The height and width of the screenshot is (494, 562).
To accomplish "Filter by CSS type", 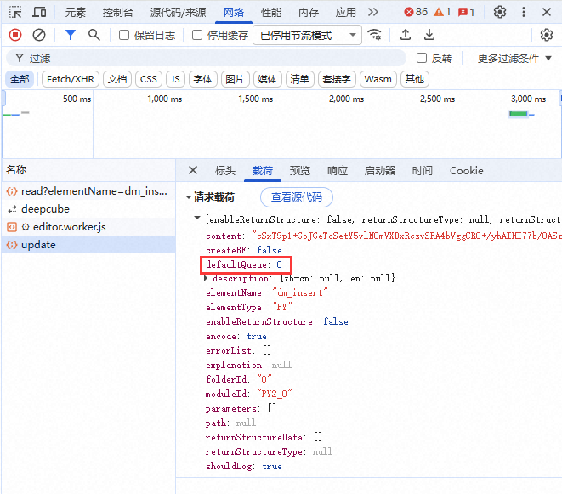I will 149,79.
